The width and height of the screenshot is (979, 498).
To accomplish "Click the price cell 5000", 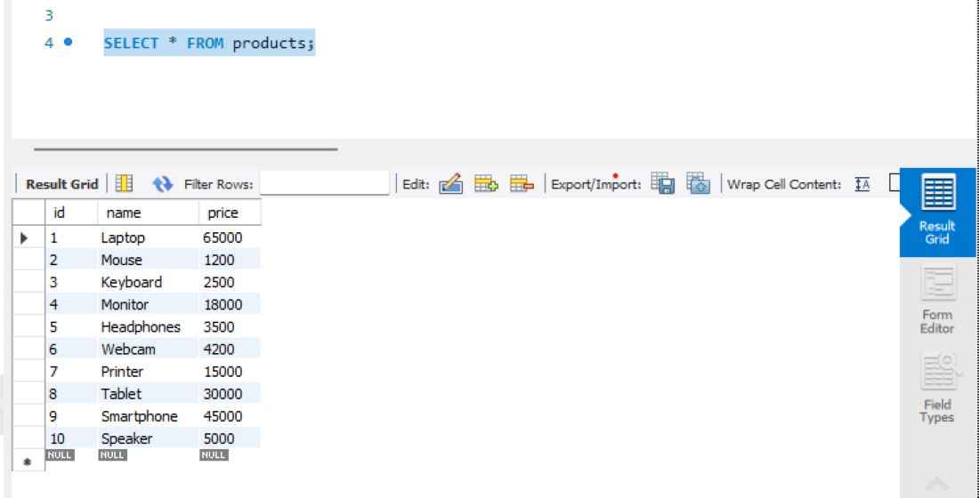I will [x=229, y=438].
